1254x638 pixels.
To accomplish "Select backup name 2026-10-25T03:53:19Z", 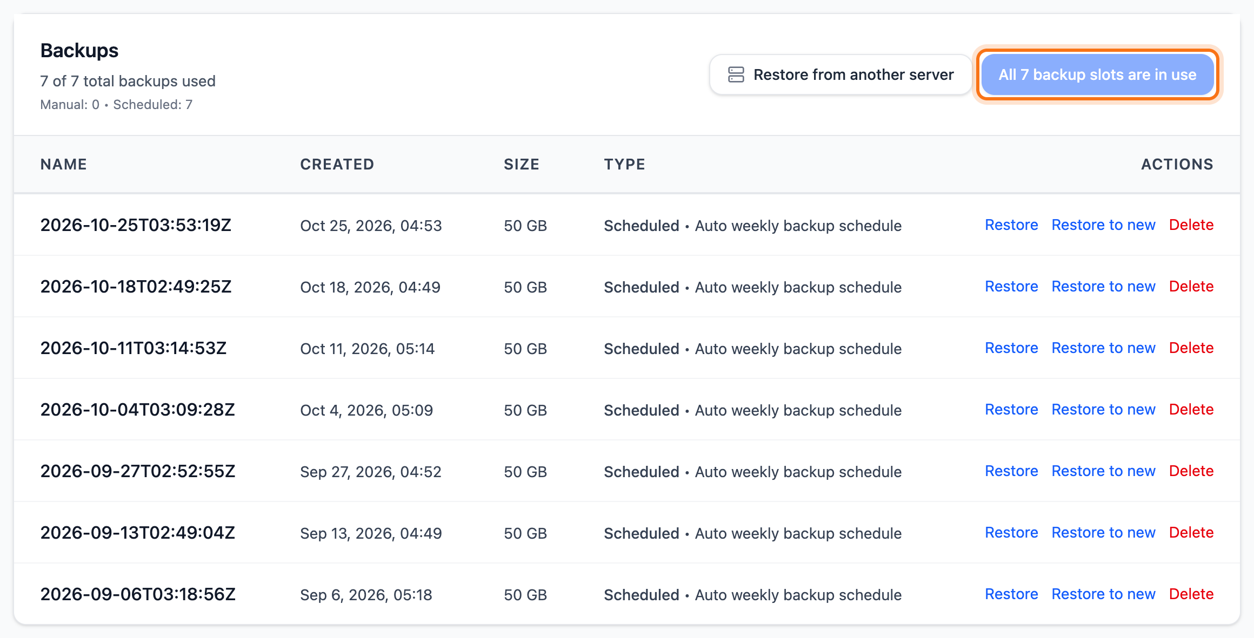I will pos(136,225).
